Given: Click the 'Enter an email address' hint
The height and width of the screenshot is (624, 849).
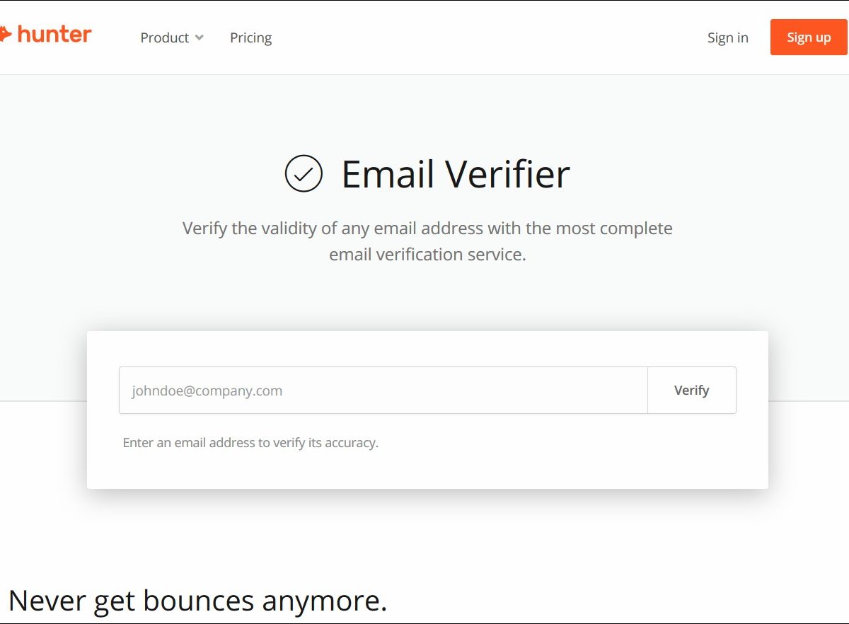Looking at the screenshot, I should (x=250, y=443).
